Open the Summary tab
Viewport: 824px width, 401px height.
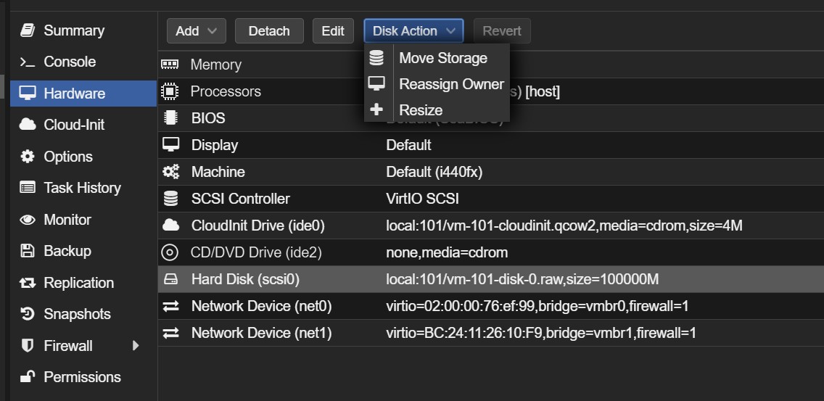tap(83, 30)
